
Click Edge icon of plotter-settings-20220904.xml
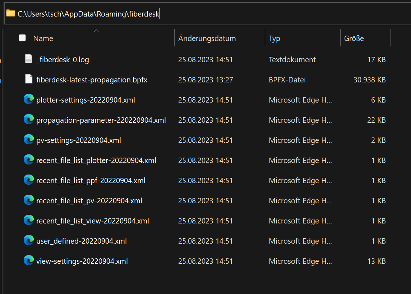coord(29,99)
